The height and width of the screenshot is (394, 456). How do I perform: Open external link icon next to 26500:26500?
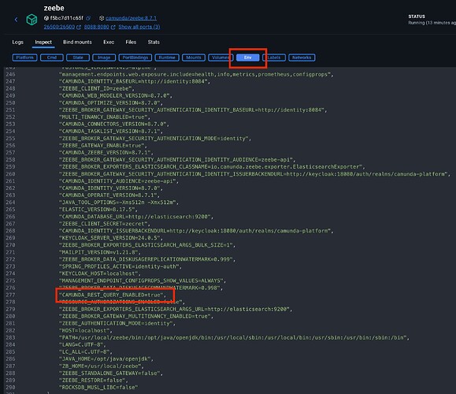(79, 27)
